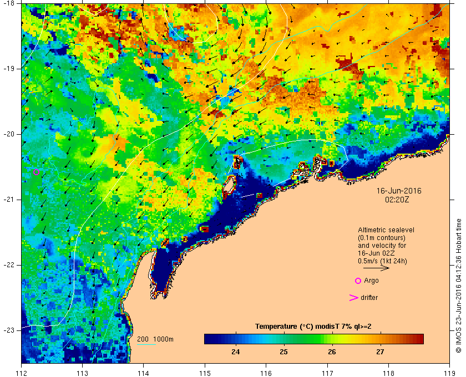Click the Argo circle symbol in the legend

[358, 281]
